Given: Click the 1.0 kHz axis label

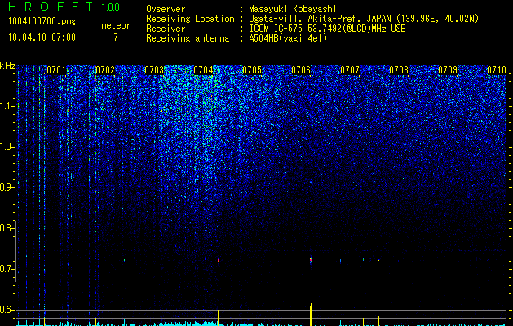Looking at the screenshot, I should pyautogui.click(x=7, y=147).
